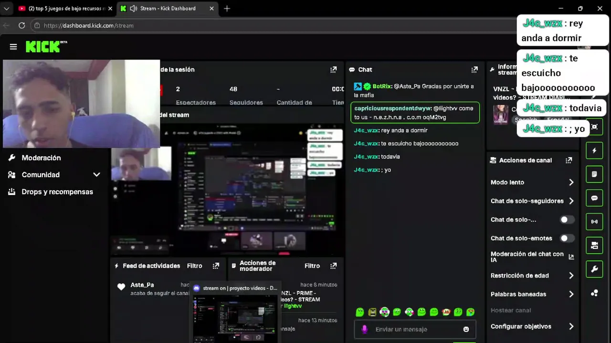The height and width of the screenshot is (343, 611).
Task: Open Filtro for Acciones de moderador
Action: pyautogui.click(x=312, y=266)
